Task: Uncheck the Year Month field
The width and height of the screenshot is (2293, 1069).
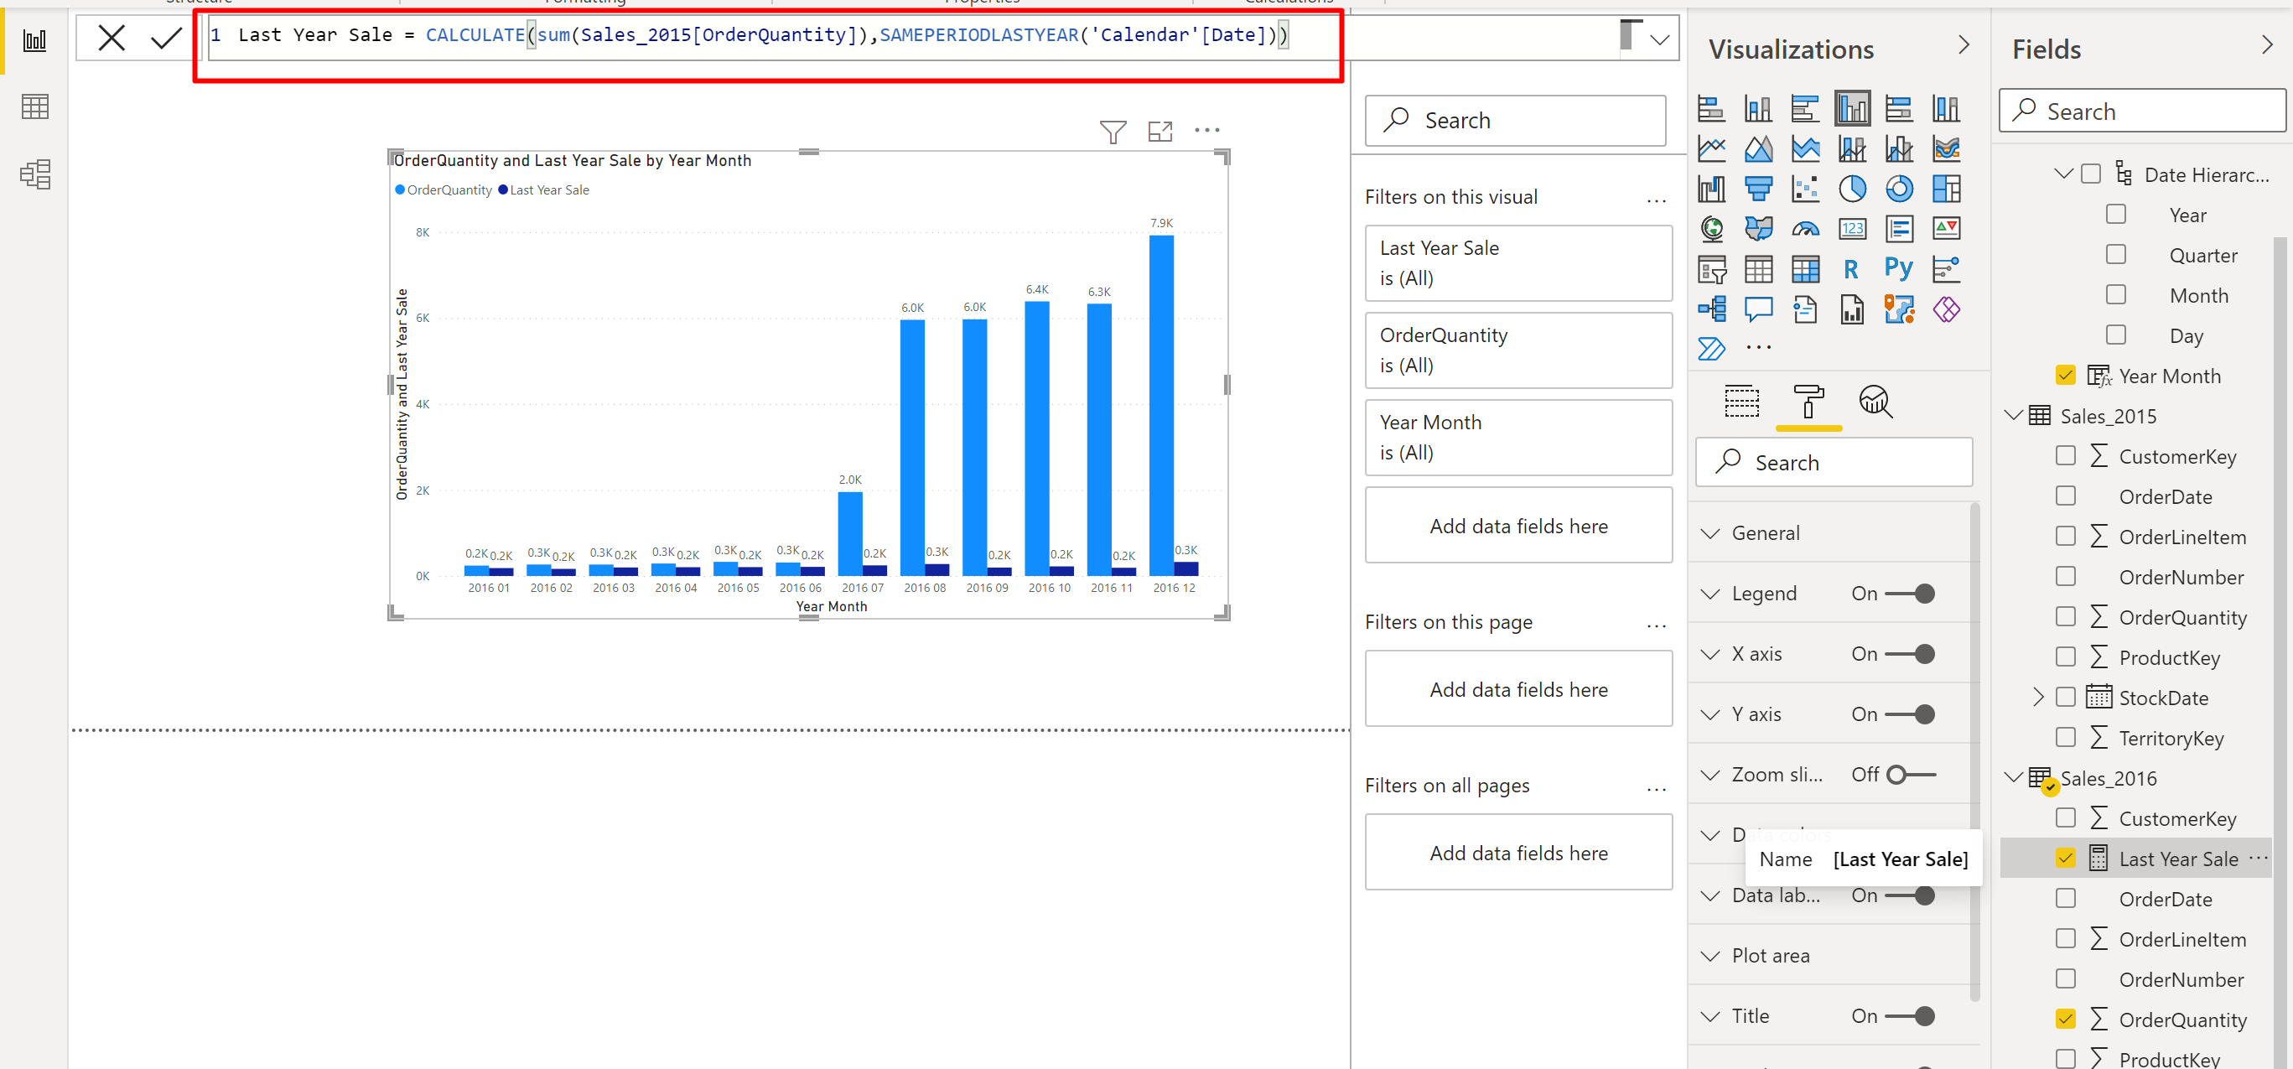Action: point(2065,376)
